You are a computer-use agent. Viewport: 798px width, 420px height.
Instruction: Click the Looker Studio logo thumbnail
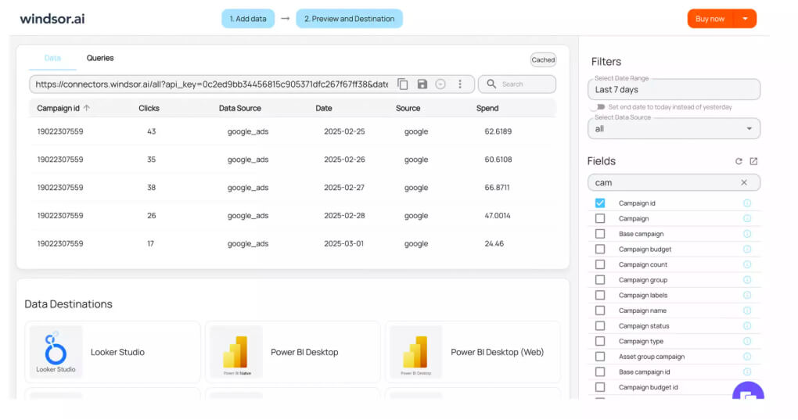56,352
